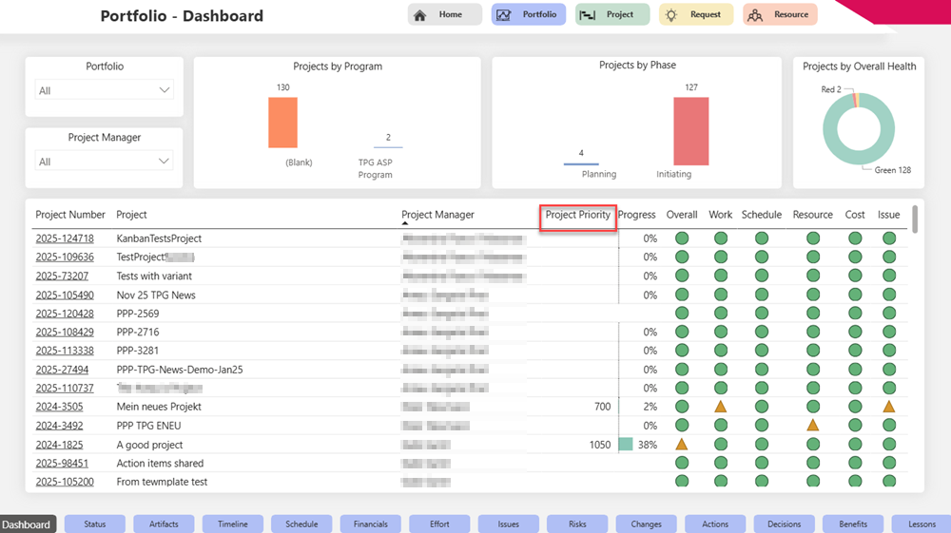Go to the Effort tab
The image size is (951, 533).
coord(439,523)
